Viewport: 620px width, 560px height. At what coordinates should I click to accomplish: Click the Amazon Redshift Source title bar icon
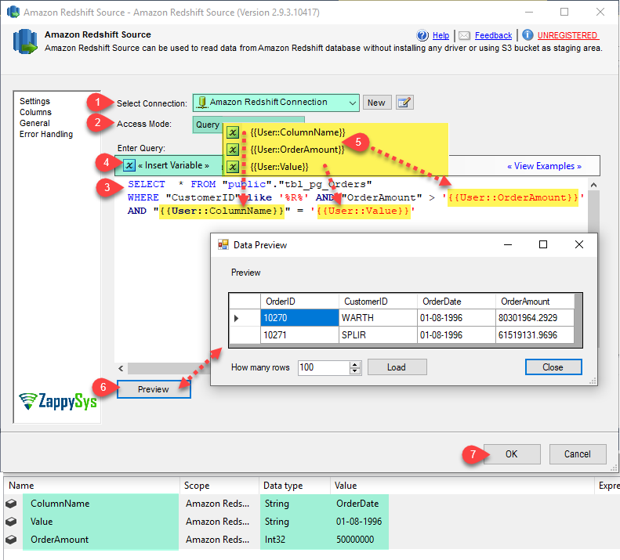(x=13, y=12)
